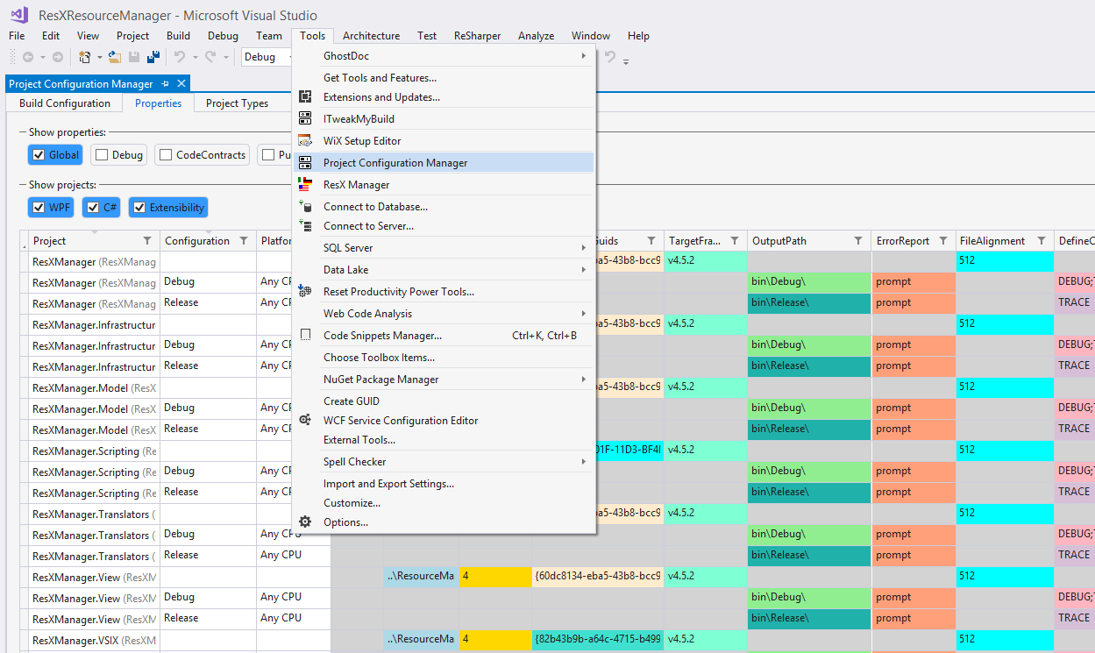The image size is (1095, 653).
Task: Enable the CodeContracts properties checkbox
Action: [x=166, y=155]
